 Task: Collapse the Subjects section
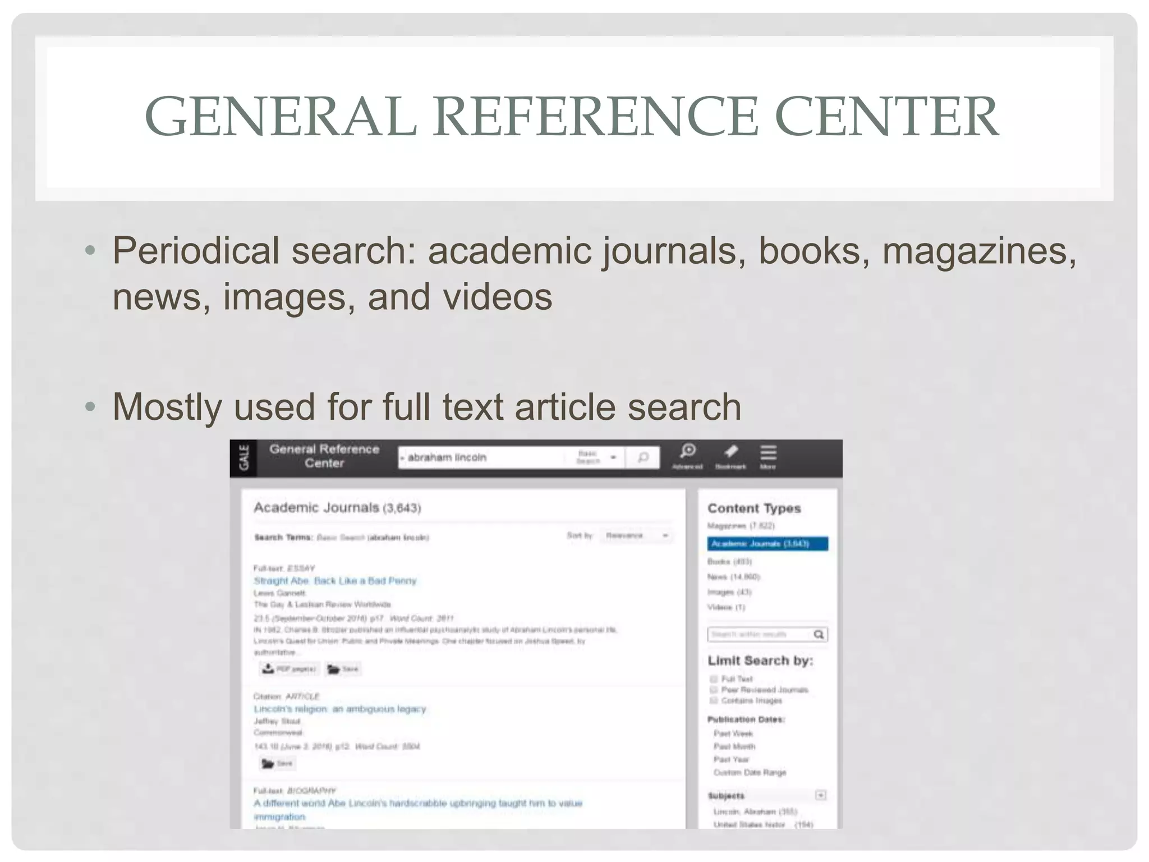click(820, 795)
